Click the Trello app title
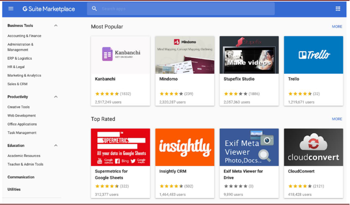 click(x=293, y=79)
